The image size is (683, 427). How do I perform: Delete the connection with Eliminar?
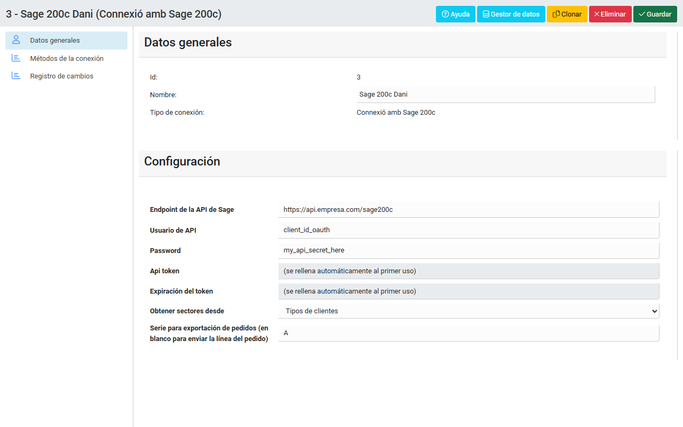610,14
